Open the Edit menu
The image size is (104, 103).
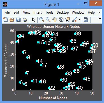16,12
